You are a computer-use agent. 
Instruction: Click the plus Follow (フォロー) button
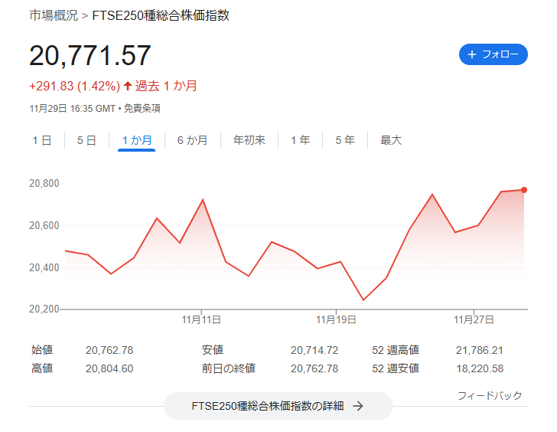(x=493, y=54)
